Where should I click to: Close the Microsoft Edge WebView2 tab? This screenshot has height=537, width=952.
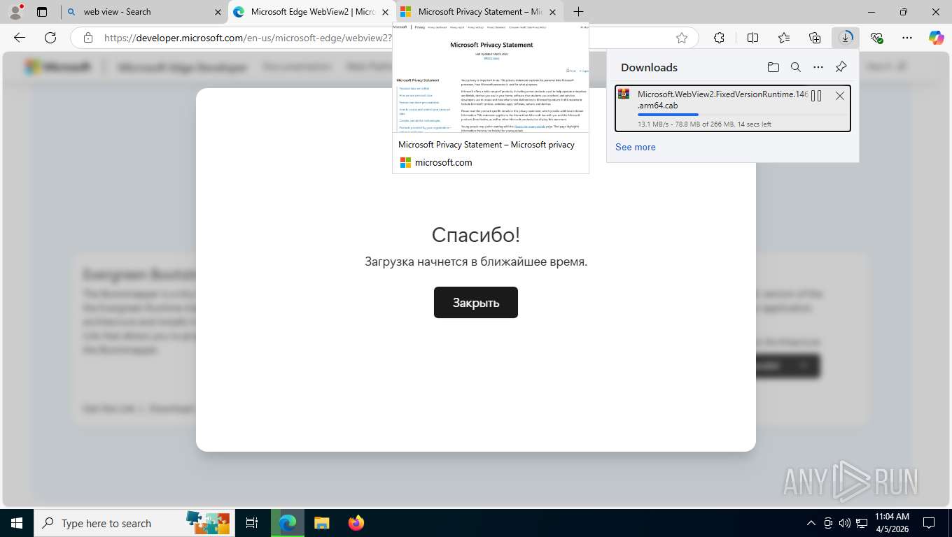click(x=385, y=12)
